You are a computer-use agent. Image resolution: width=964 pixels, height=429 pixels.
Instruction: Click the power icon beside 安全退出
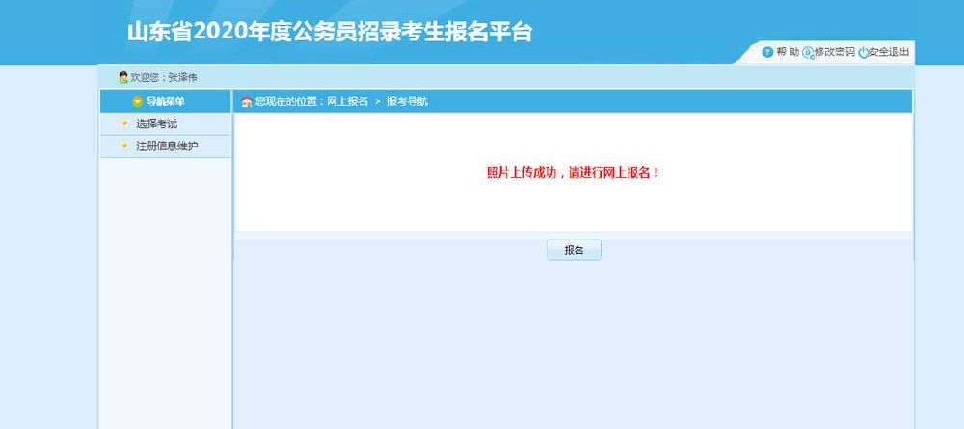click(x=863, y=53)
